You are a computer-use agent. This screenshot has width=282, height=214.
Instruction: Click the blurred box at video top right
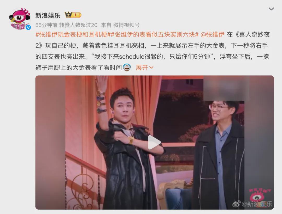tap(226, 88)
